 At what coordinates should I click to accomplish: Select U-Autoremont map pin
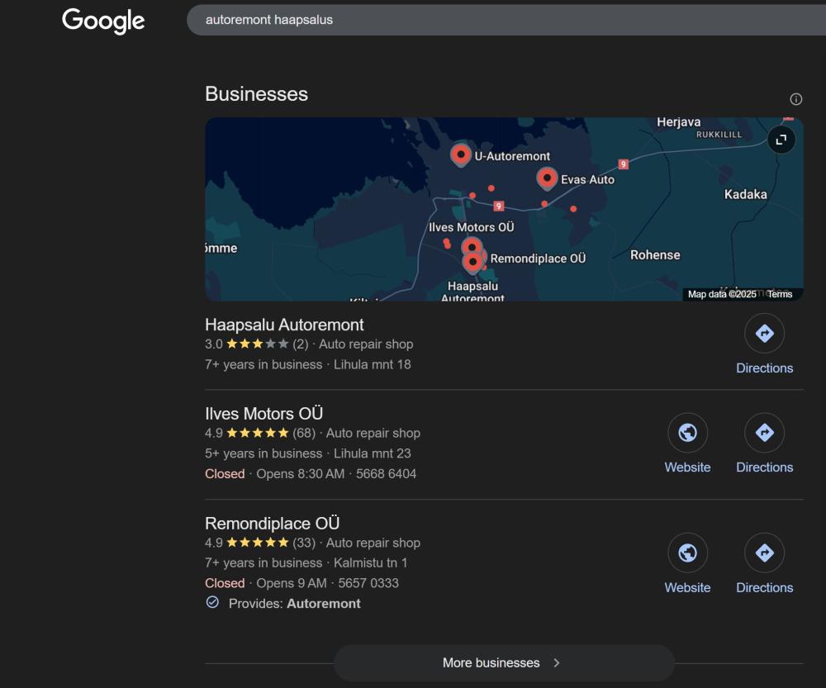coord(461,154)
